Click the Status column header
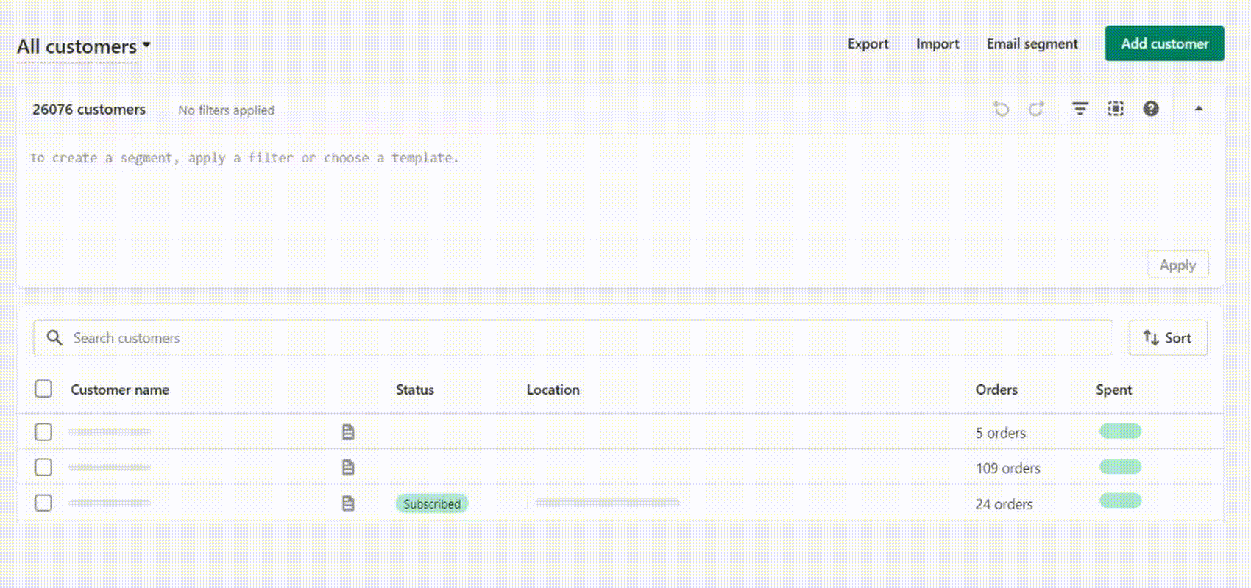The image size is (1251, 588). 415,390
